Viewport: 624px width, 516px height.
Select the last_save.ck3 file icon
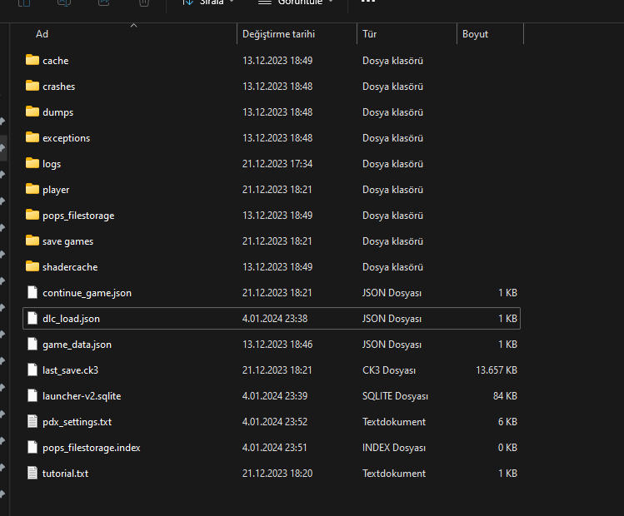click(x=32, y=370)
